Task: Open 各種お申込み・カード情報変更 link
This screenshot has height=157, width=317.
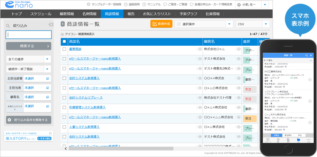Action: pyautogui.click(x=211, y=4)
